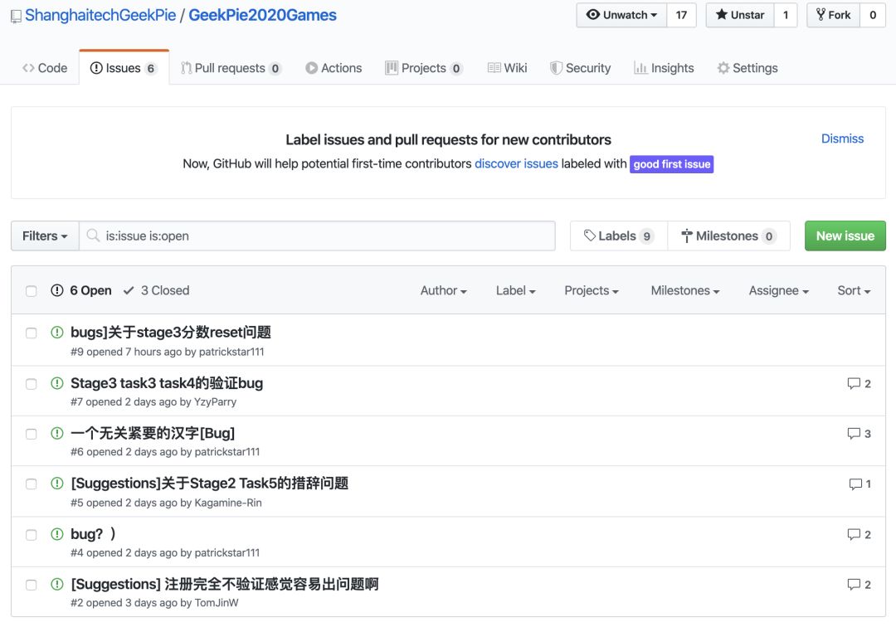Open issue bugs]关于stage3分数reset问题
Screen dimensions: 896x627
[171, 333]
